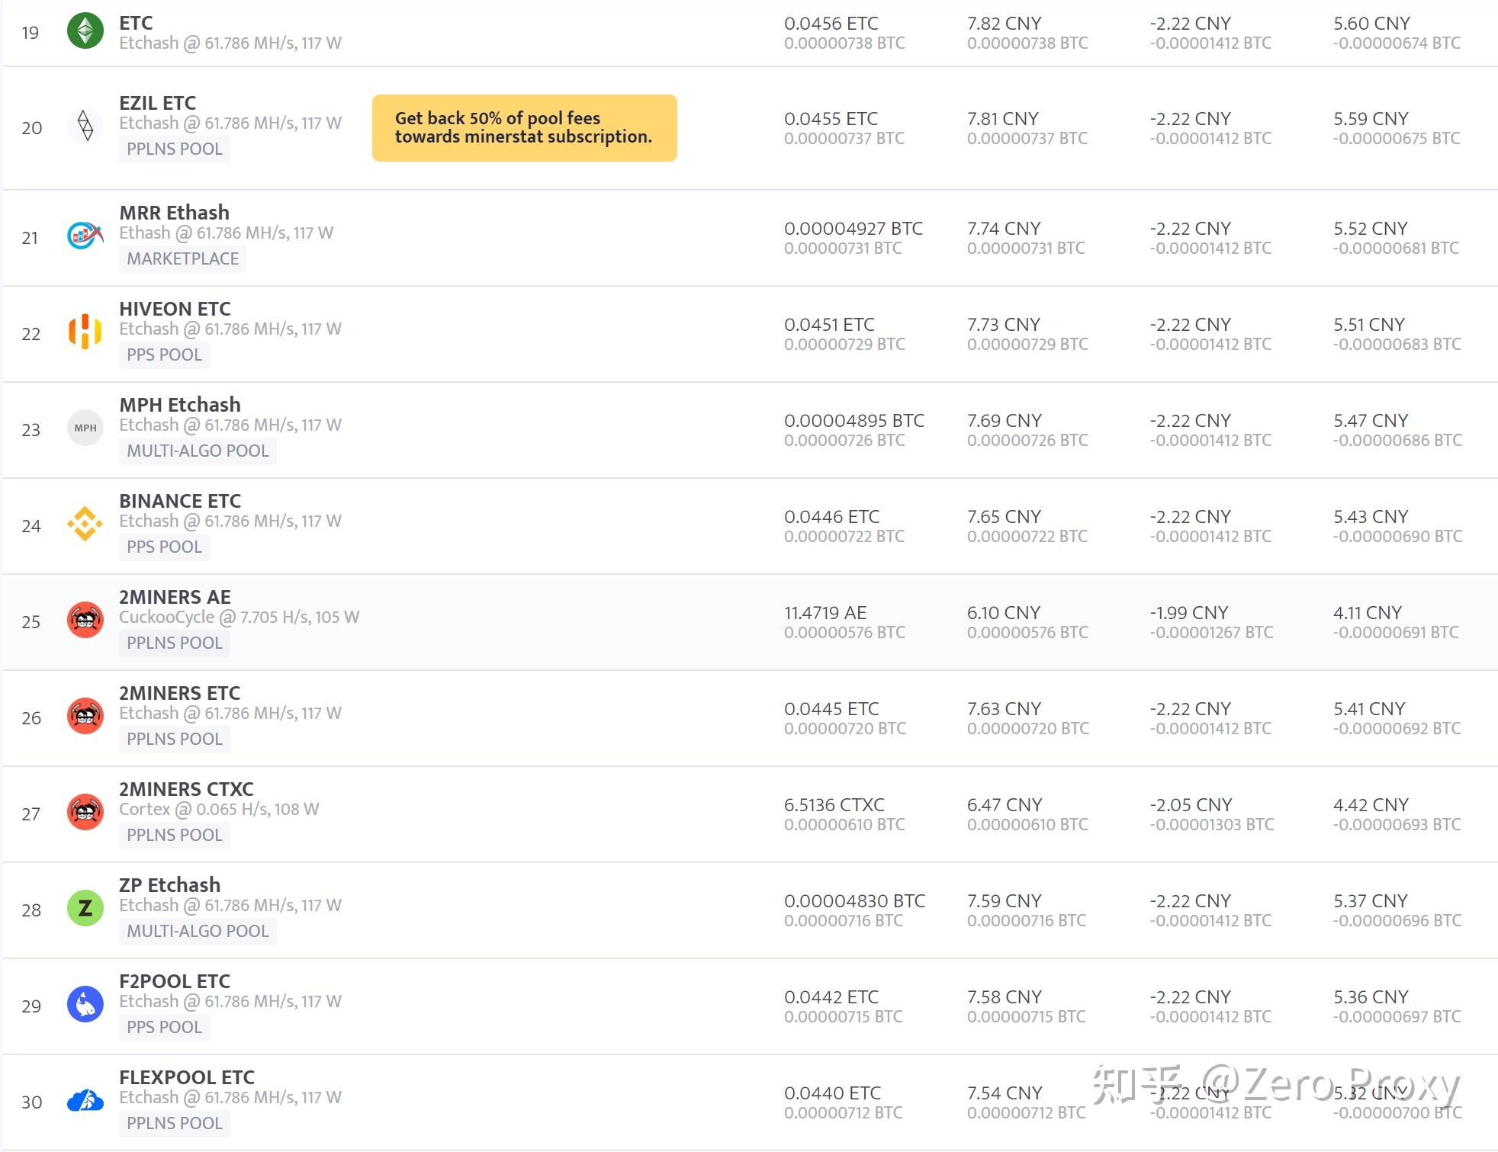
Task: Click MULTI-ALGO POOL tag under MPH Etchash
Action: (198, 451)
